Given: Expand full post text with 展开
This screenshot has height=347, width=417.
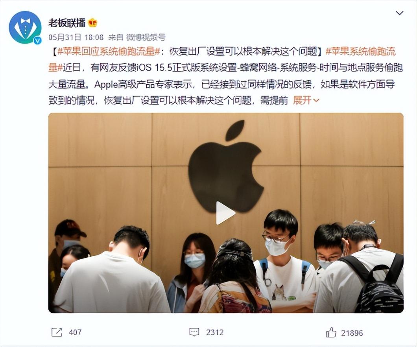Looking at the screenshot, I should (x=303, y=100).
